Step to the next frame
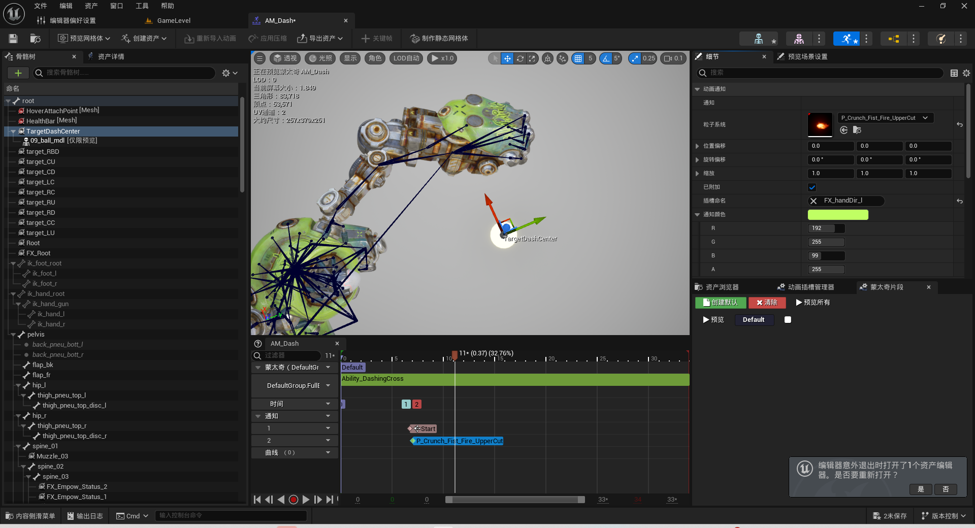Screen dimensions: 975x528 coord(318,500)
